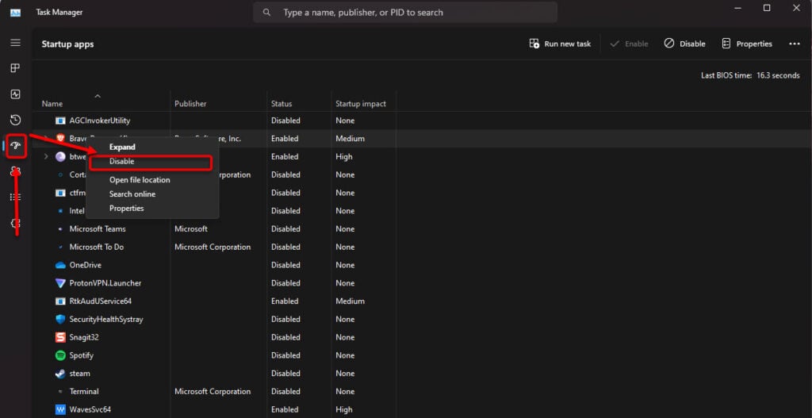Choose Open file location
812x418 pixels.
coord(140,180)
